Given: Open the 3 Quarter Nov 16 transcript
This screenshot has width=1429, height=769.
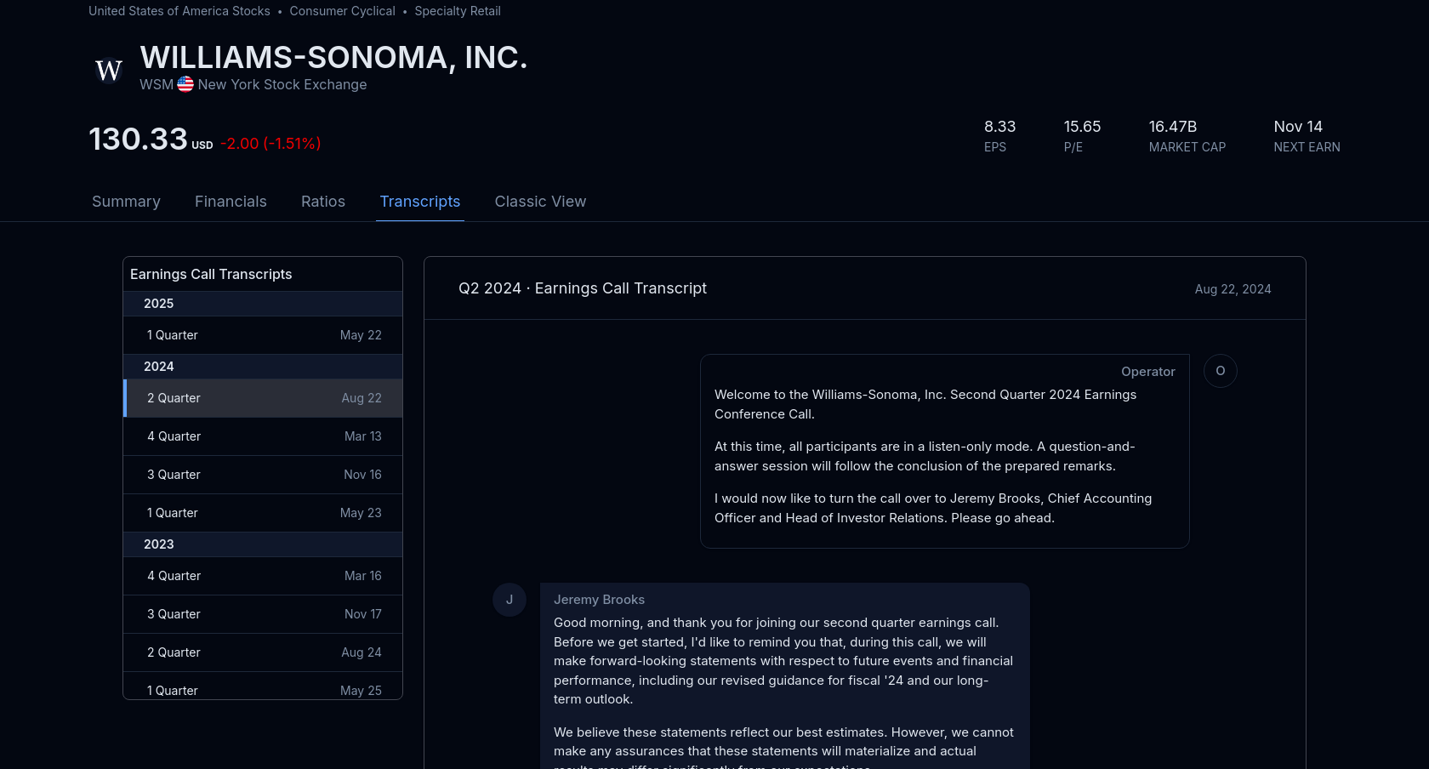Looking at the screenshot, I should [x=263, y=475].
